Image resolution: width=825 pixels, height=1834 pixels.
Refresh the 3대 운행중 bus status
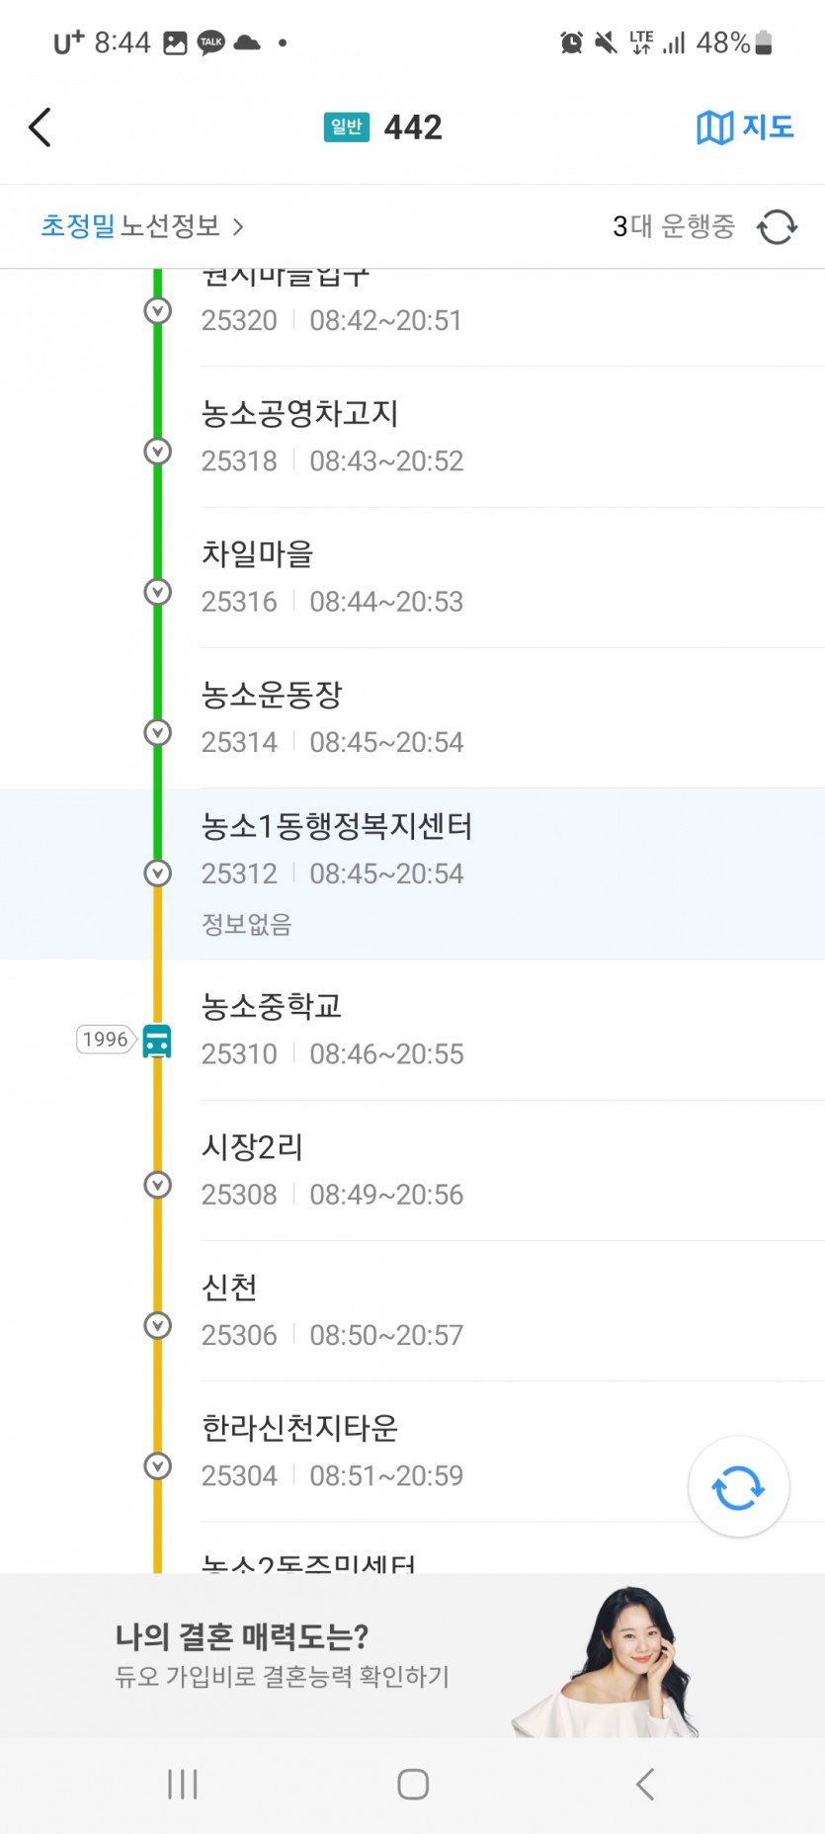pyautogui.click(x=777, y=227)
